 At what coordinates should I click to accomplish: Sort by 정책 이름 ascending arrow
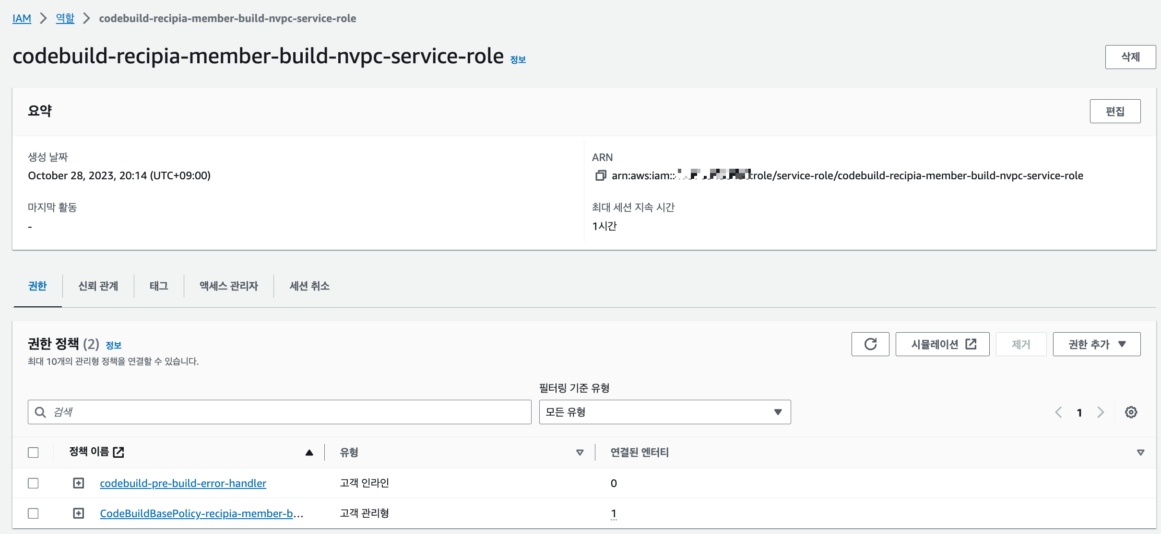pyautogui.click(x=309, y=453)
